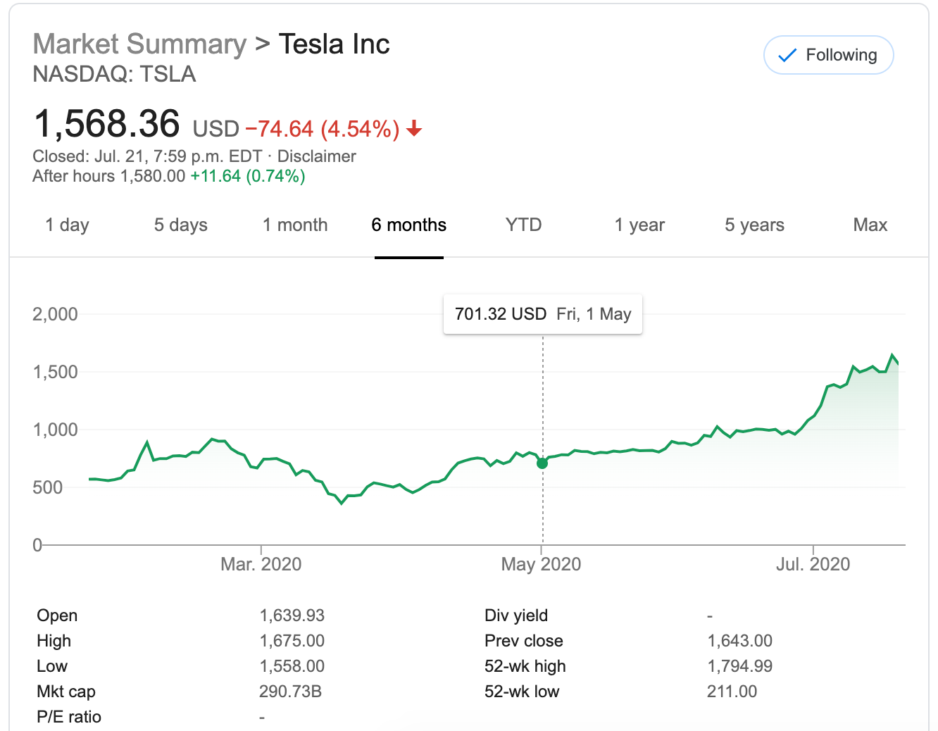Show the Max time range
Viewport: 938px width, 731px height.
(x=870, y=225)
